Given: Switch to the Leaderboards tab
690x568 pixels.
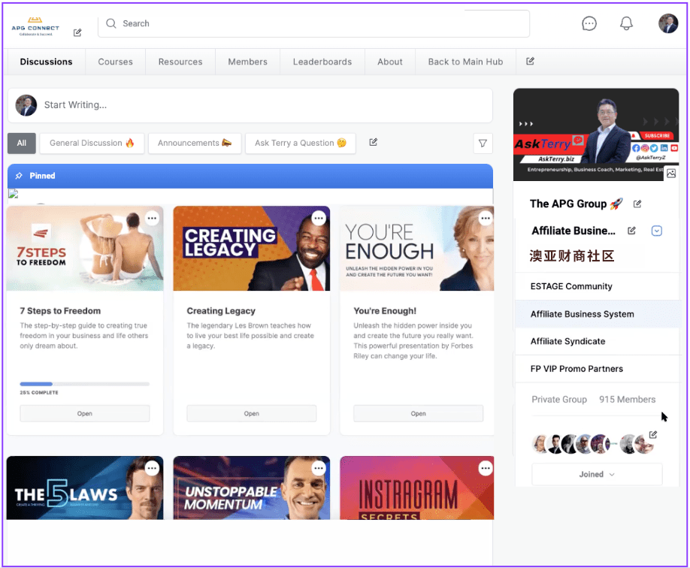Looking at the screenshot, I should 322,62.
